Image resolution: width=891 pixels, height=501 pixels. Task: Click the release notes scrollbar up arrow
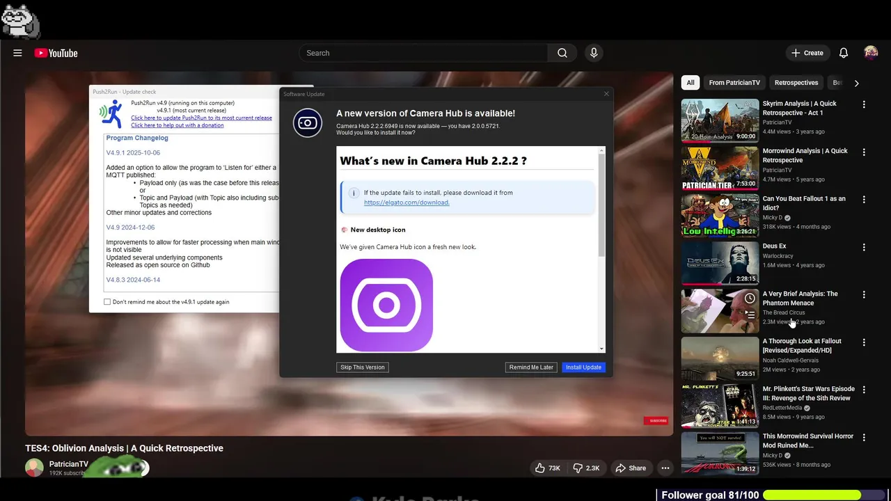[602, 150]
